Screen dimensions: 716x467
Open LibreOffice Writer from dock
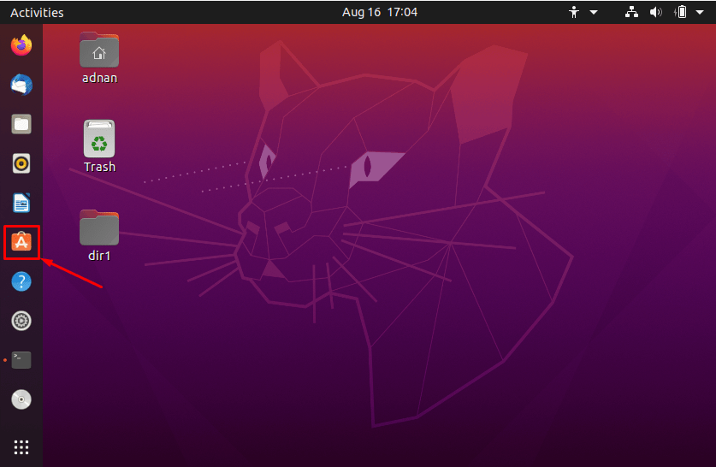(21, 203)
